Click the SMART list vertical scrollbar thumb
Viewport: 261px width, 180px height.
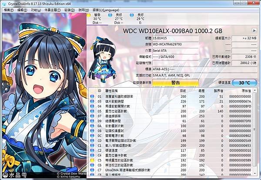point(254,129)
